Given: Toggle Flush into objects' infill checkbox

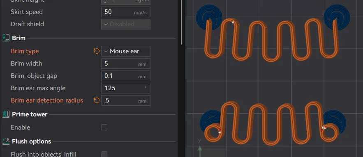Looking at the screenshot, I should (x=104, y=154).
